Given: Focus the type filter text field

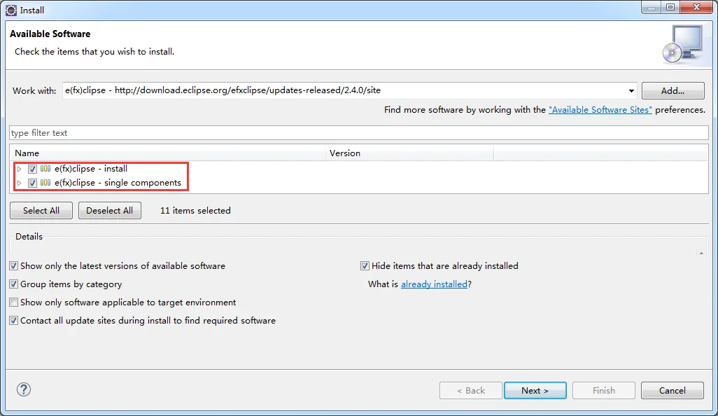Looking at the screenshot, I should tap(359, 133).
